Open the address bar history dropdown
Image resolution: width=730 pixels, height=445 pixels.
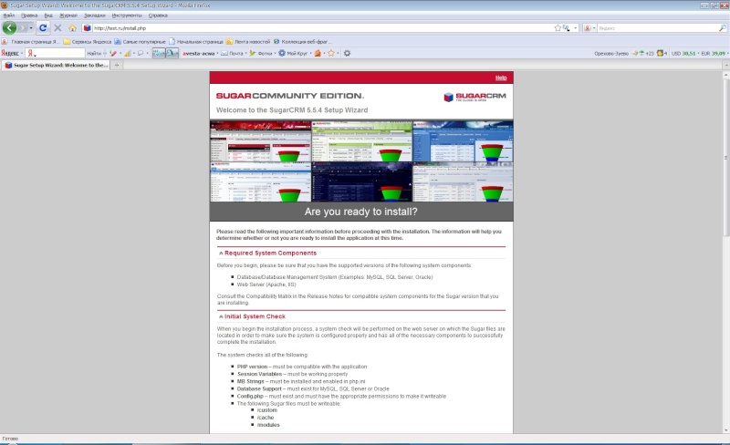tap(576, 28)
